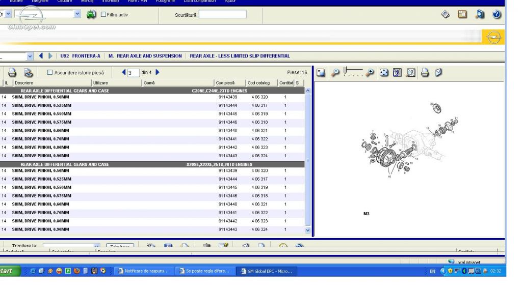Open print preview of parts list

(29, 72)
